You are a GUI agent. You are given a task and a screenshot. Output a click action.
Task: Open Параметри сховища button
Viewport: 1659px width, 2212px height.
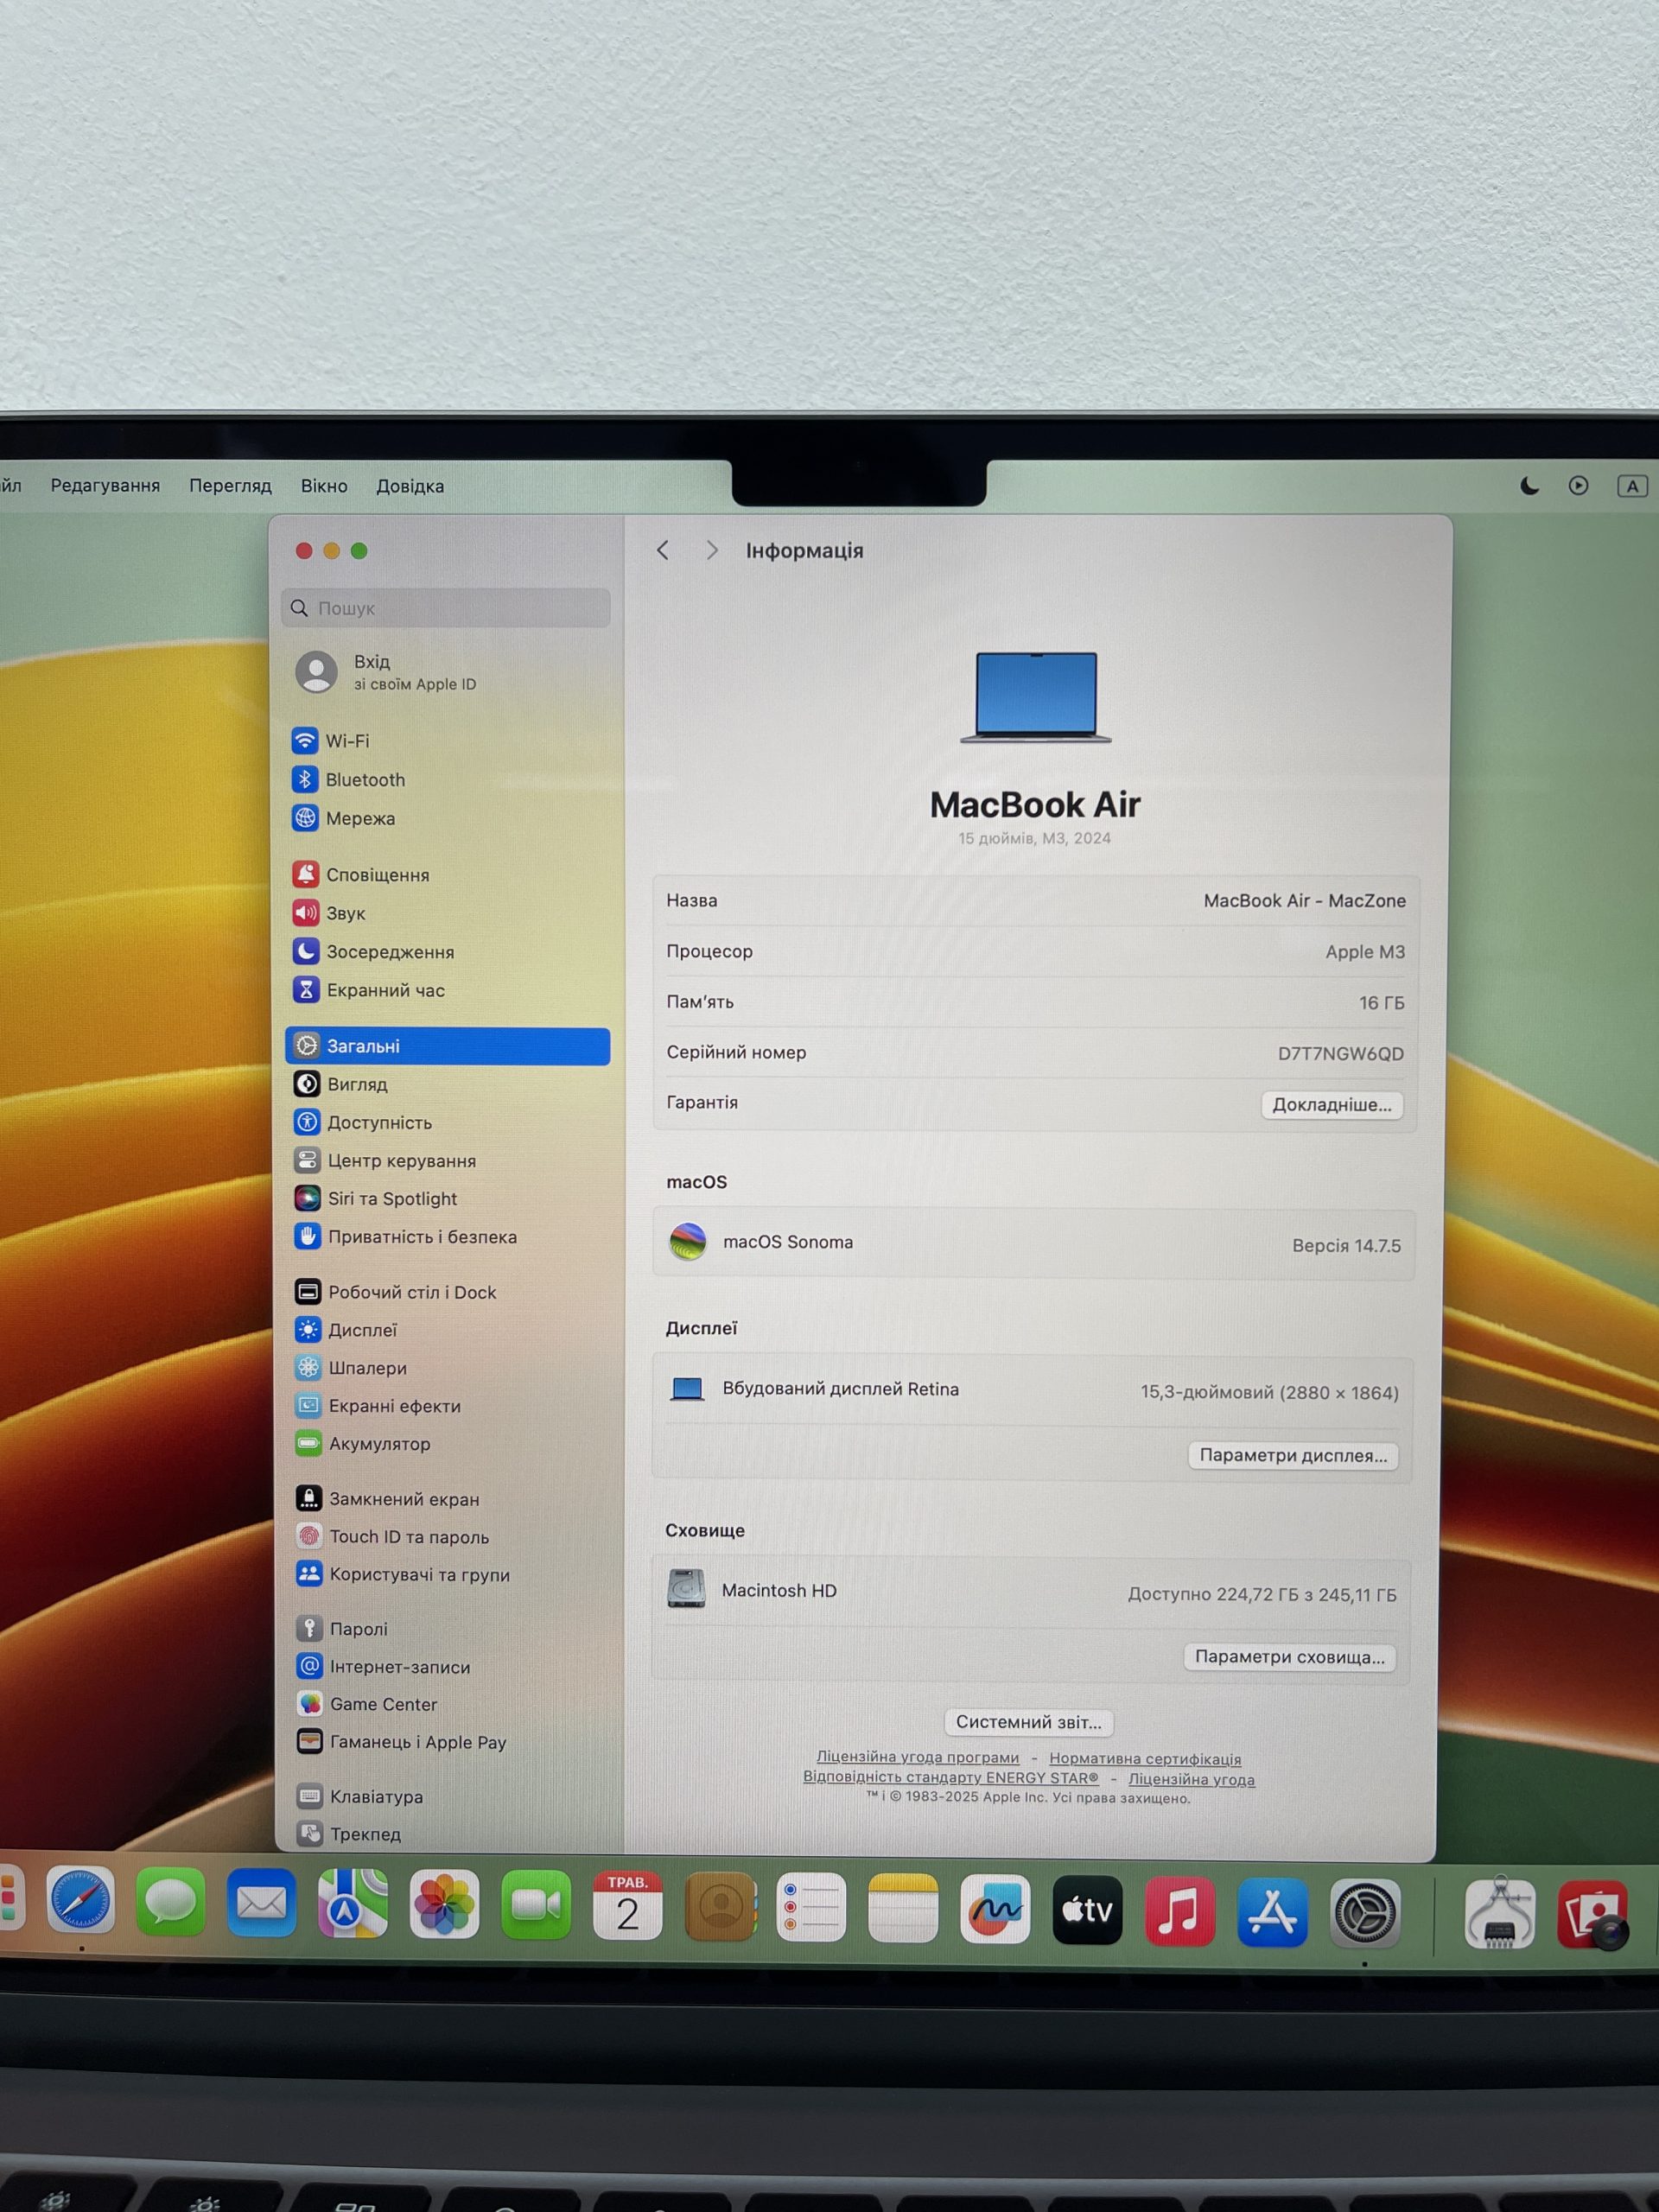(x=1290, y=1657)
